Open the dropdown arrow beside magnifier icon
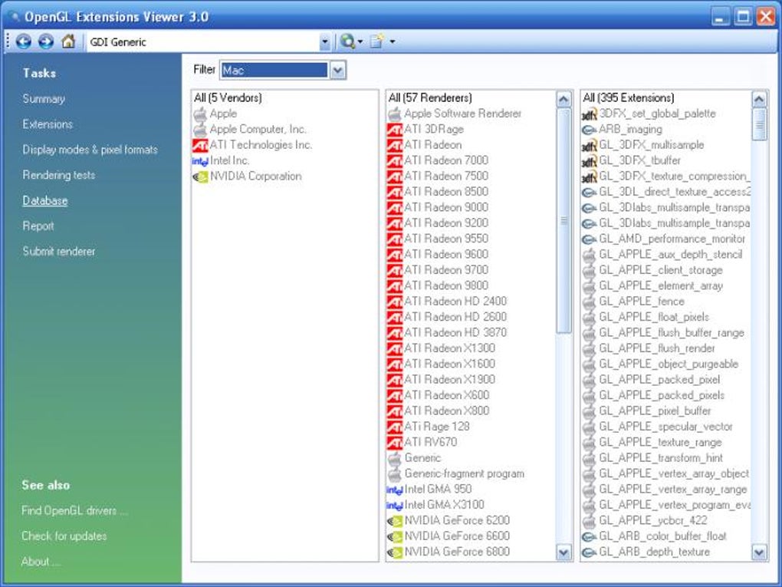The width and height of the screenshot is (782, 587). click(x=360, y=42)
